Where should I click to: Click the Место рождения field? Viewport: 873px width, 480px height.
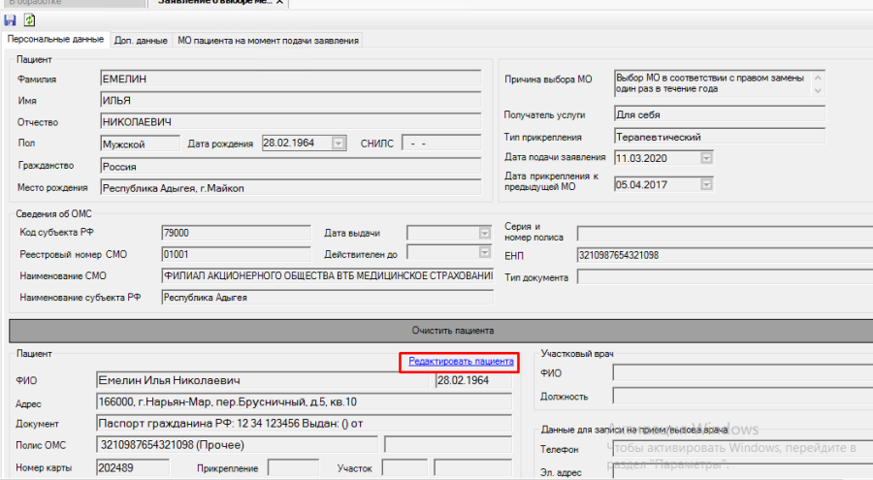click(x=291, y=188)
